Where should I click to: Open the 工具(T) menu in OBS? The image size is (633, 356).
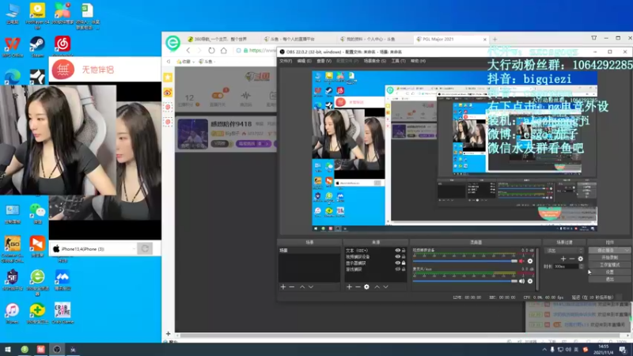398,61
